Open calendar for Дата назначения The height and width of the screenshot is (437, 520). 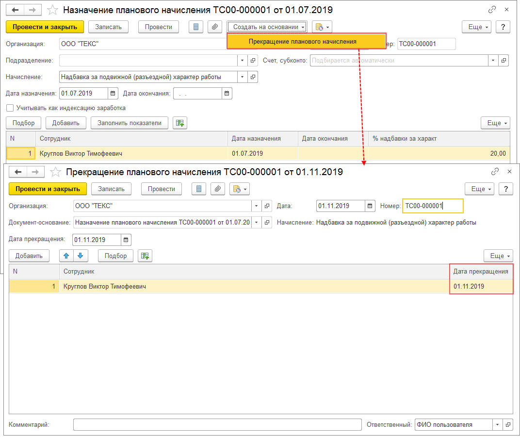(113, 94)
